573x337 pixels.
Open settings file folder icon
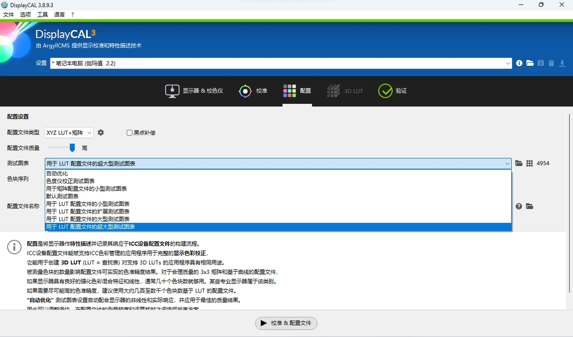(530, 63)
